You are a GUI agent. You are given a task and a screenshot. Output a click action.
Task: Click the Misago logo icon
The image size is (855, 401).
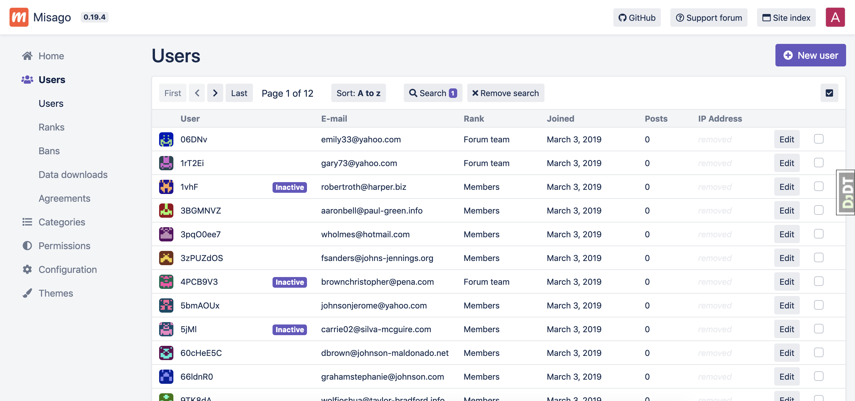[19, 17]
